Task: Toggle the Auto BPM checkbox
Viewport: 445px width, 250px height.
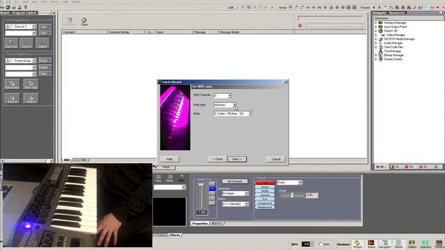Action: (321, 244)
